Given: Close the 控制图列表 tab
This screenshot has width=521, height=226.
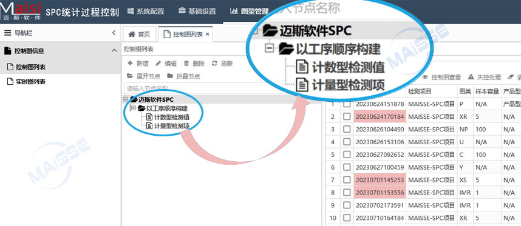Looking at the screenshot, I should pyautogui.click(x=208, y=34).
